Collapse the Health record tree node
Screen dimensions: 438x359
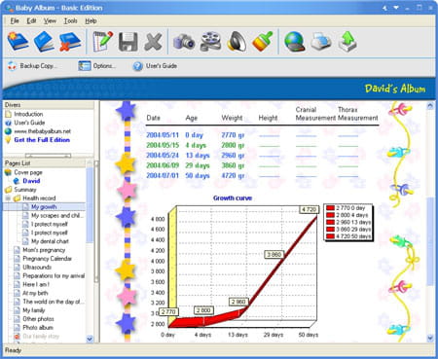8,198
